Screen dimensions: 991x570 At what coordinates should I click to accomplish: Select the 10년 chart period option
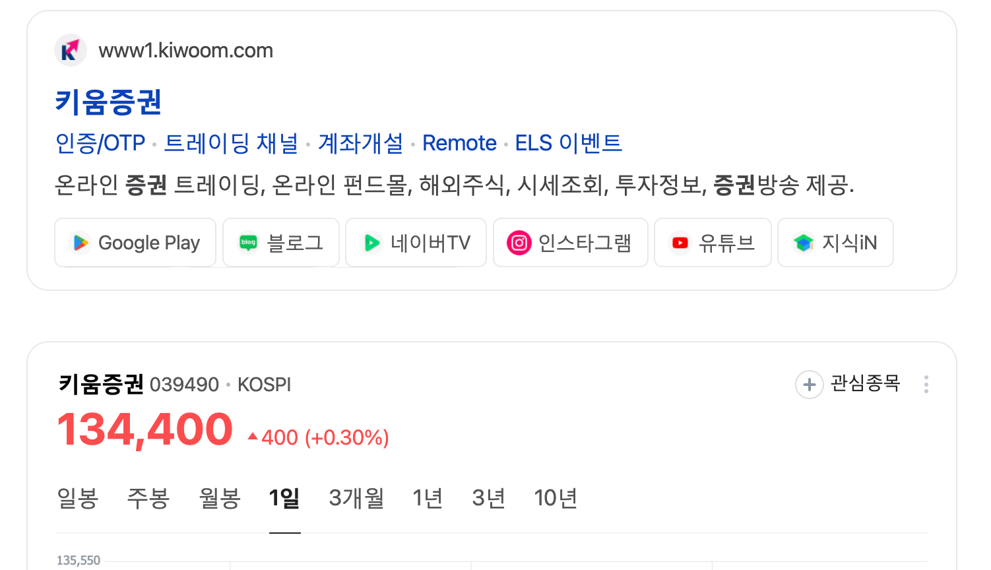pos(556,499)
